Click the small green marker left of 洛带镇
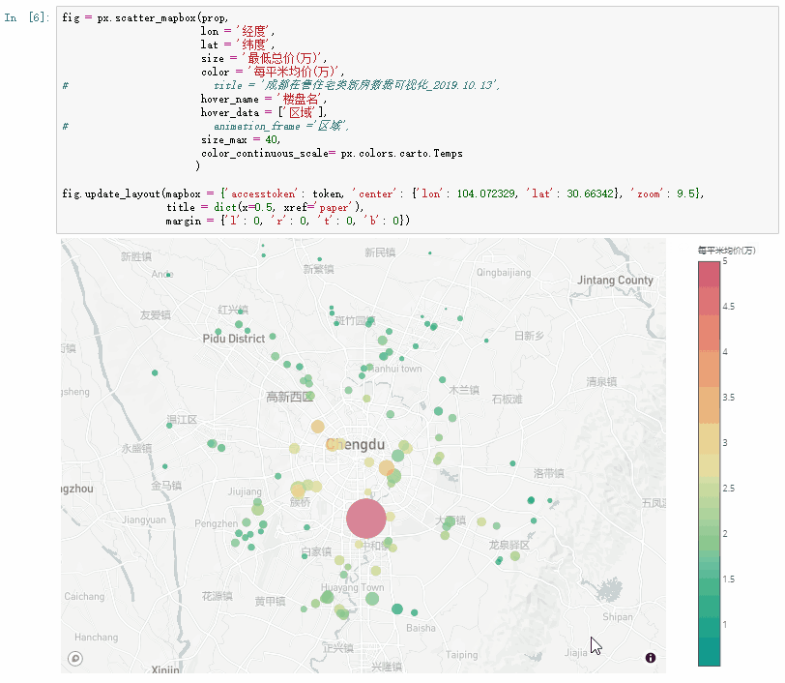Screen dimensions: 785x683 point(512,463)
